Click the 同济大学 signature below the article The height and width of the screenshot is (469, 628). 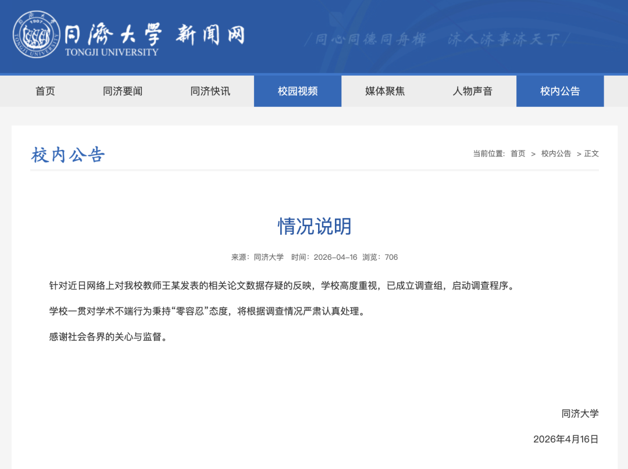[x=580, y=414]
